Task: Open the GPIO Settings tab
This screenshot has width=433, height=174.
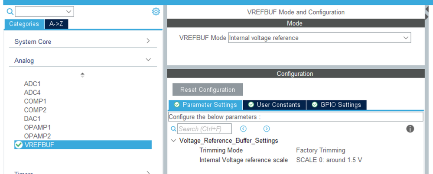Action: coord(336,105)
